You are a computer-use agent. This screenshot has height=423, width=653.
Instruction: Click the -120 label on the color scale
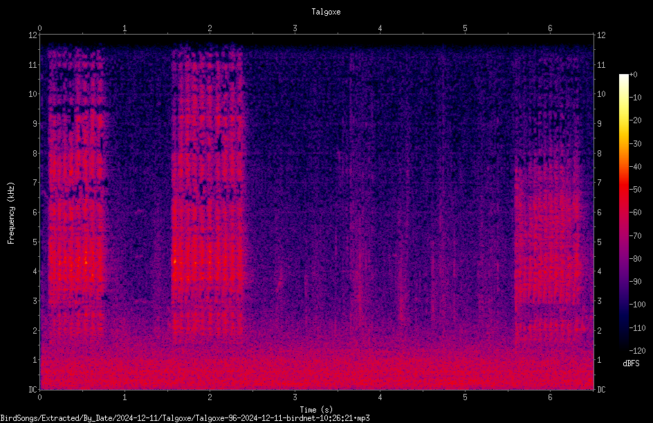(637, 350)
